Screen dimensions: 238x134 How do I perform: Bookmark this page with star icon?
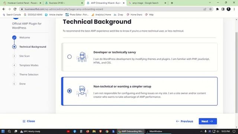[210, 9]
